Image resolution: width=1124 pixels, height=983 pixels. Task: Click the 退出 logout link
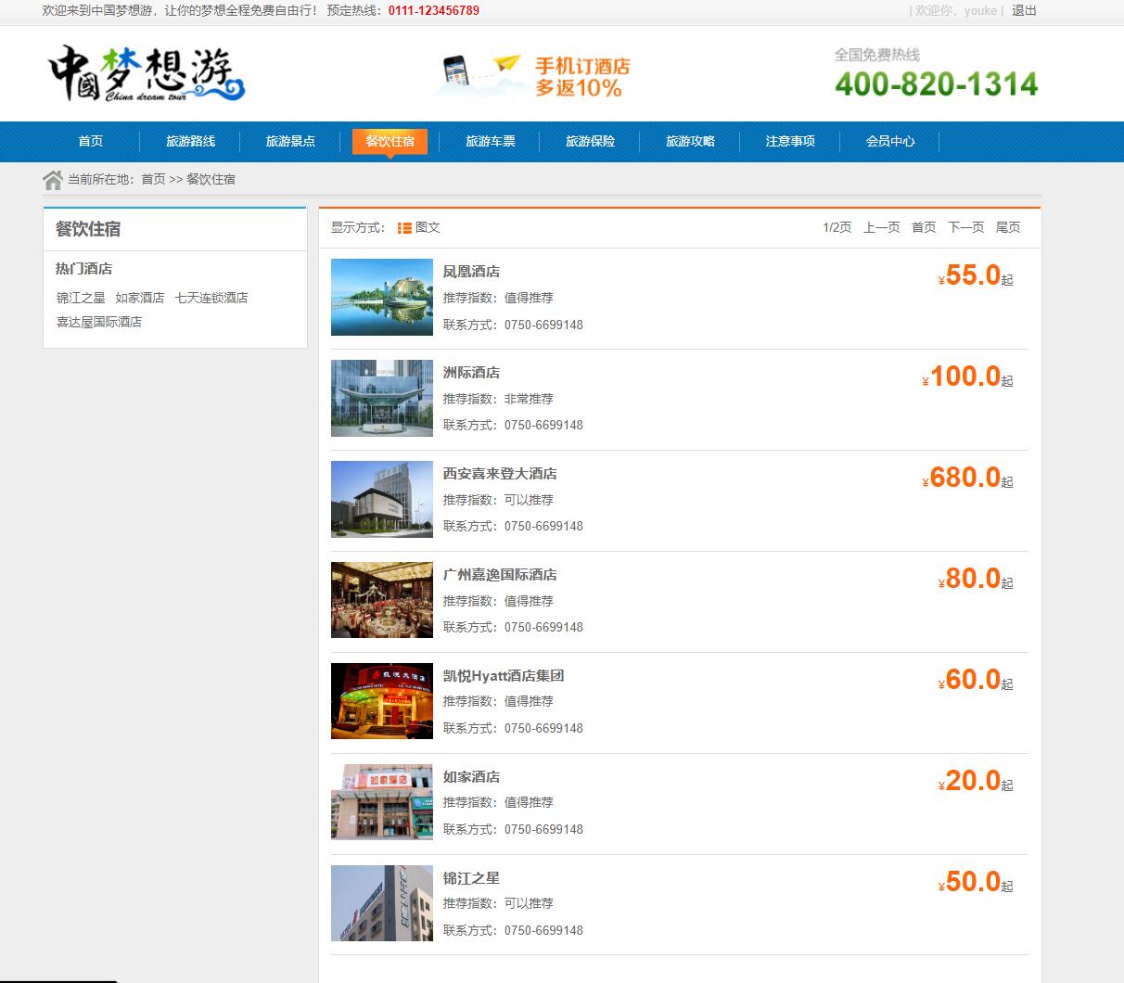pos(1024,11)
